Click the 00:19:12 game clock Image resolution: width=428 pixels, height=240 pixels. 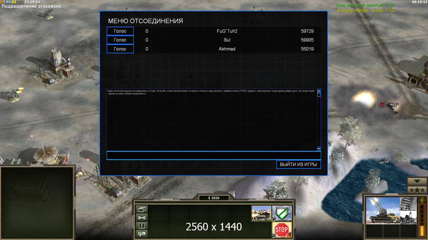pos(420,2)
